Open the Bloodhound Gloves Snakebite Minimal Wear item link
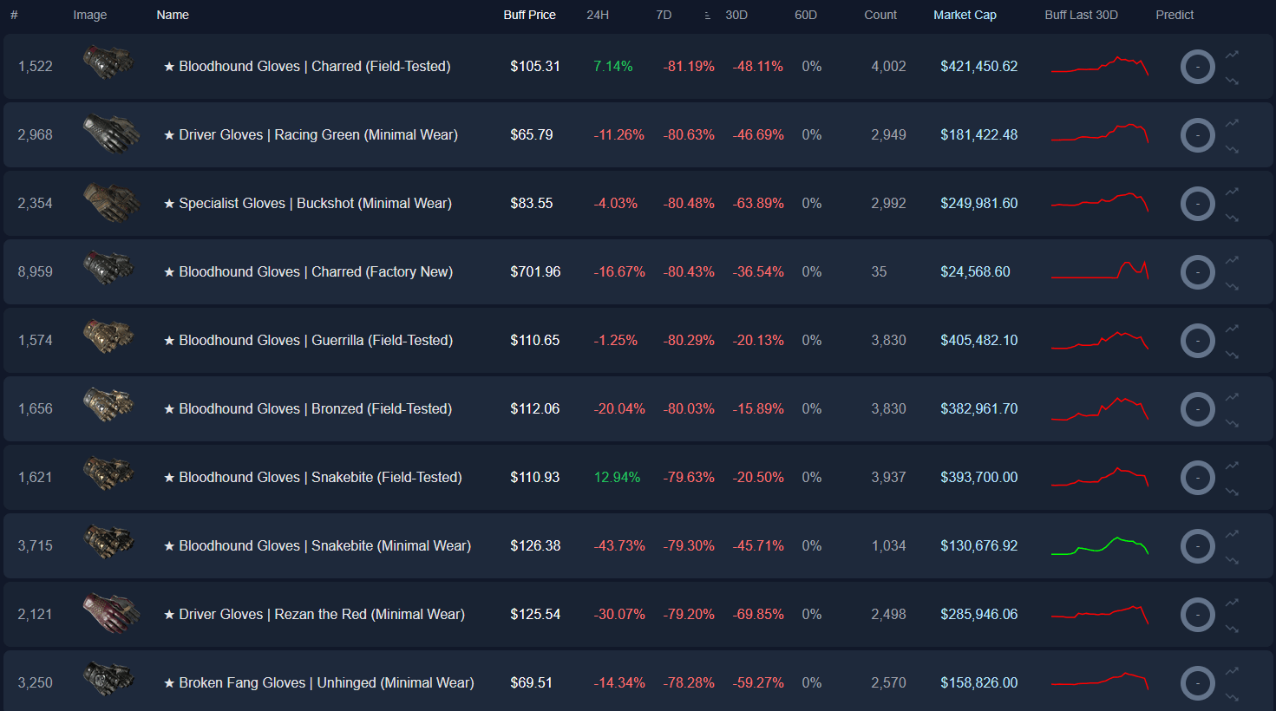This screenshot has width=1276, height=711. click(315, 545)
